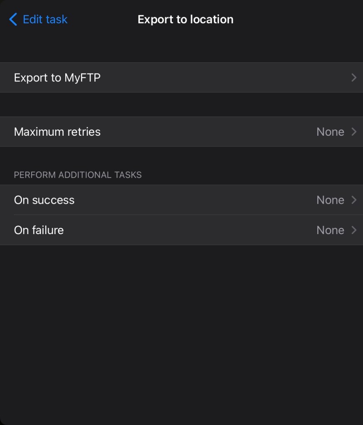Open the On failure setting
The height and width of the screenshot is (425, 363).
(x=39, y=230)
